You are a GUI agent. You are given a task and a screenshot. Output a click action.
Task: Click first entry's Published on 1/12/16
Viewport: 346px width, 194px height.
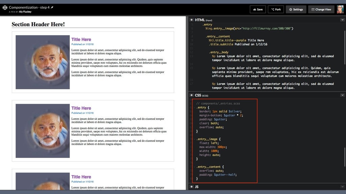(x=82, y=44)
